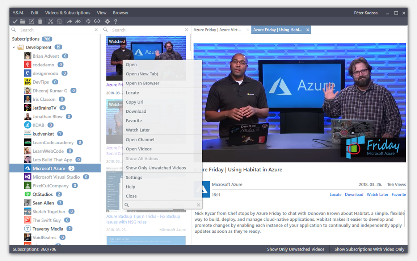This screenshot has height=261, width=417.
Task: Click the Watch Later link under the video
Action: point(378,195)
